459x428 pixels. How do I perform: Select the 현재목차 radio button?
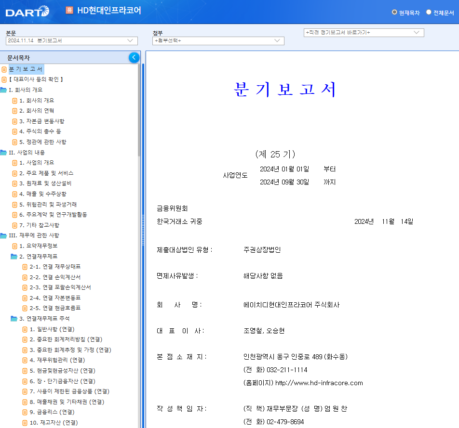click(x=394, y=13)
